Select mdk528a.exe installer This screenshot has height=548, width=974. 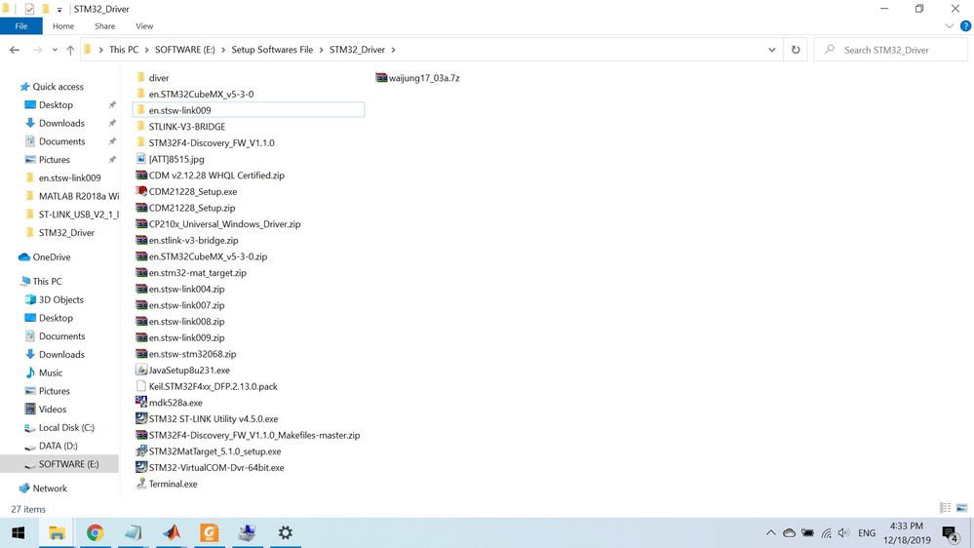[169, 402]
